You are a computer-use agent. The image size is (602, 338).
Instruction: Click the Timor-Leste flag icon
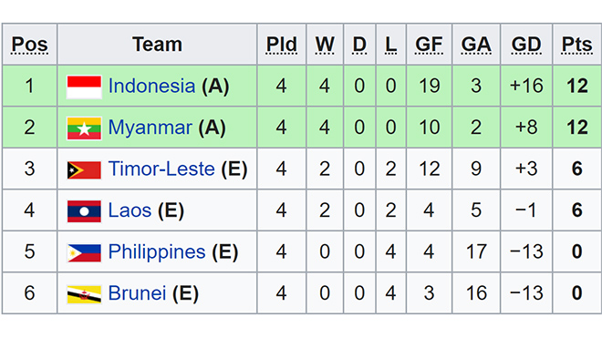(x=84, y=170)
